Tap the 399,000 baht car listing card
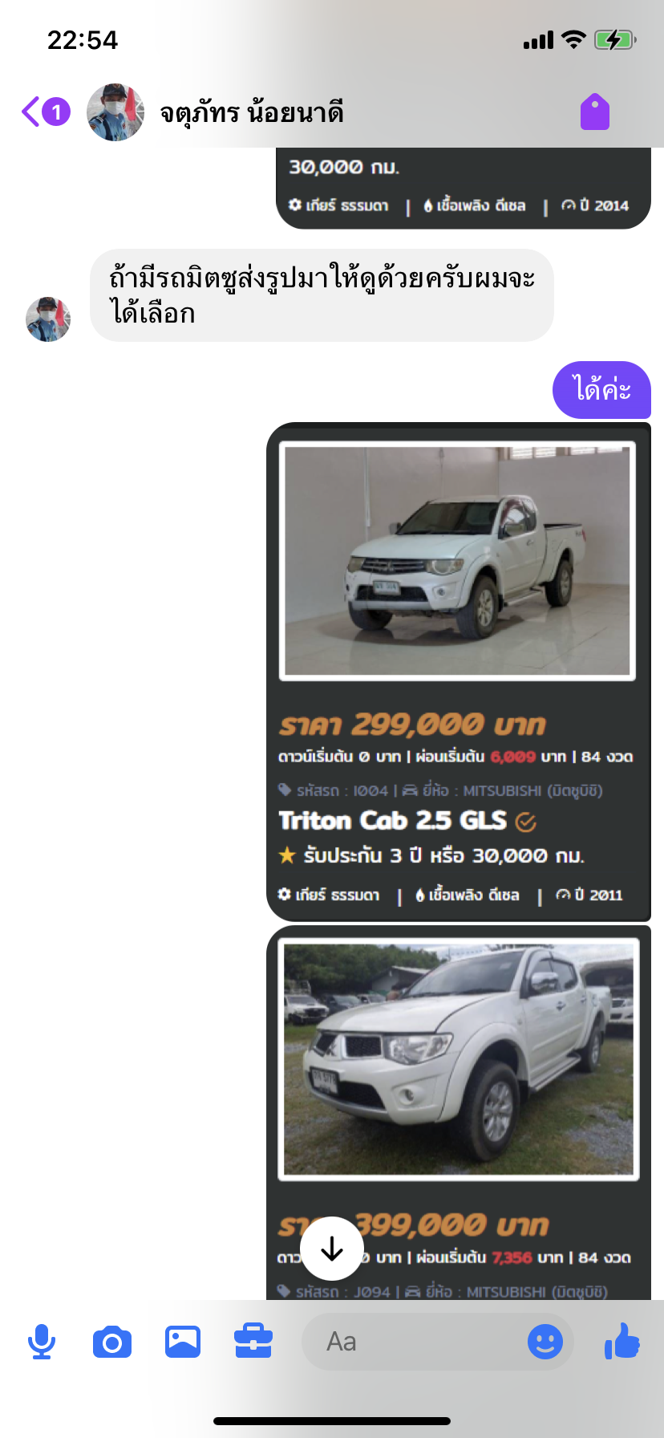 point(459,1112)
